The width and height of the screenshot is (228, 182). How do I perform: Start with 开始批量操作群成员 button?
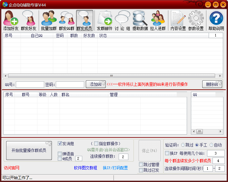(x=29, y=150)
